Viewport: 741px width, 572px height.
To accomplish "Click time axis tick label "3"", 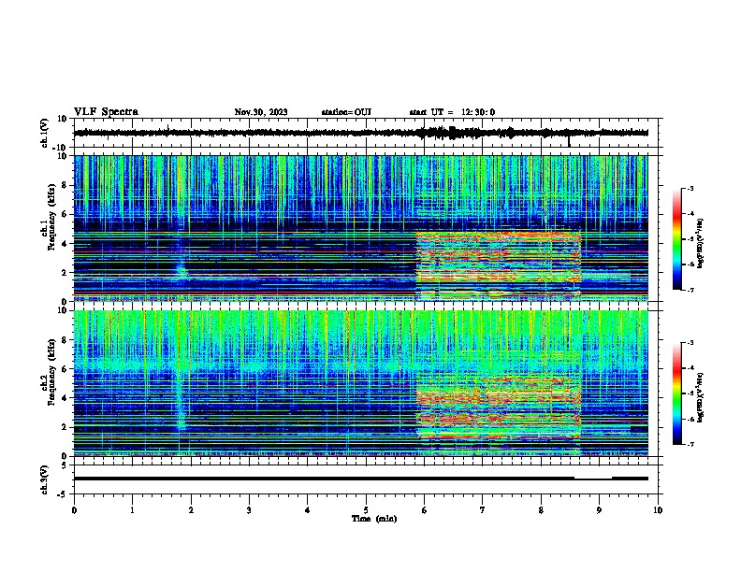I will point(249,510).
